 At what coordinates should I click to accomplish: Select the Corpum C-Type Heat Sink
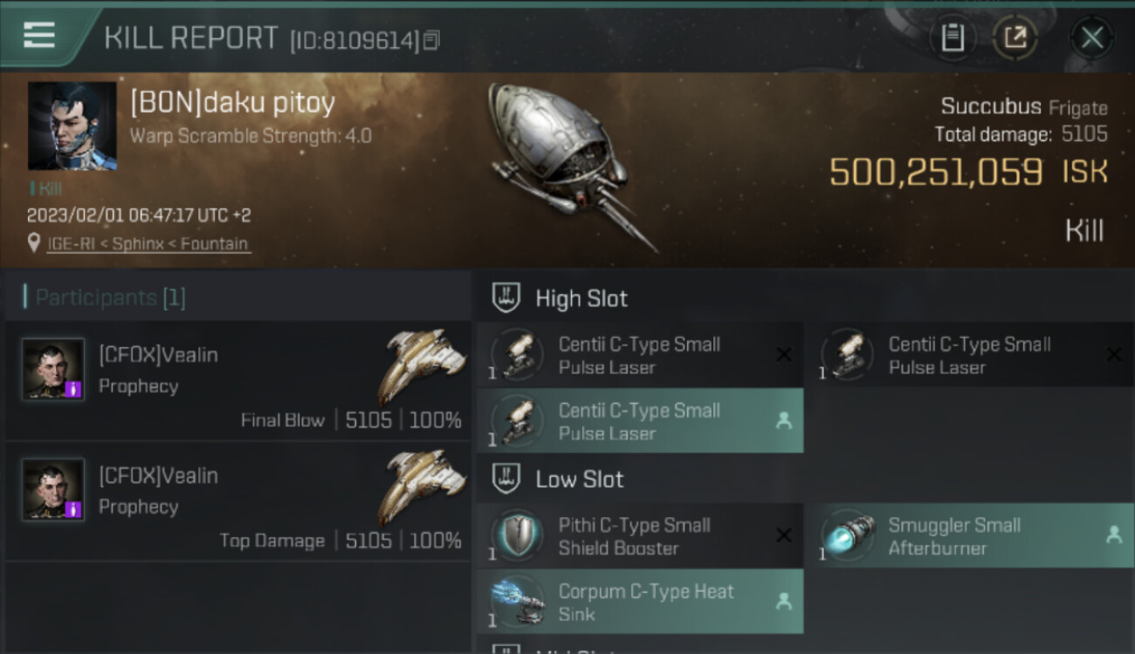click(640, 603)
